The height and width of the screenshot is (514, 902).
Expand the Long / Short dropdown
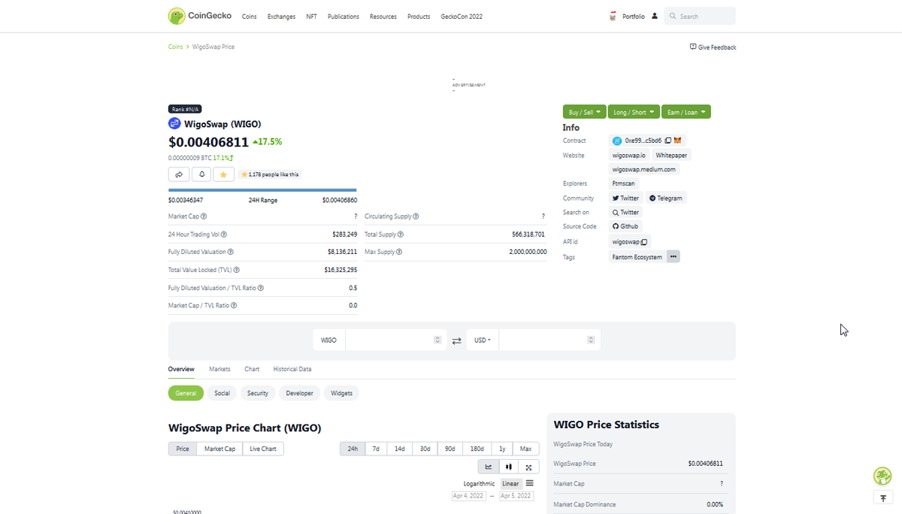pyautogui.click(x=634, y=112)
